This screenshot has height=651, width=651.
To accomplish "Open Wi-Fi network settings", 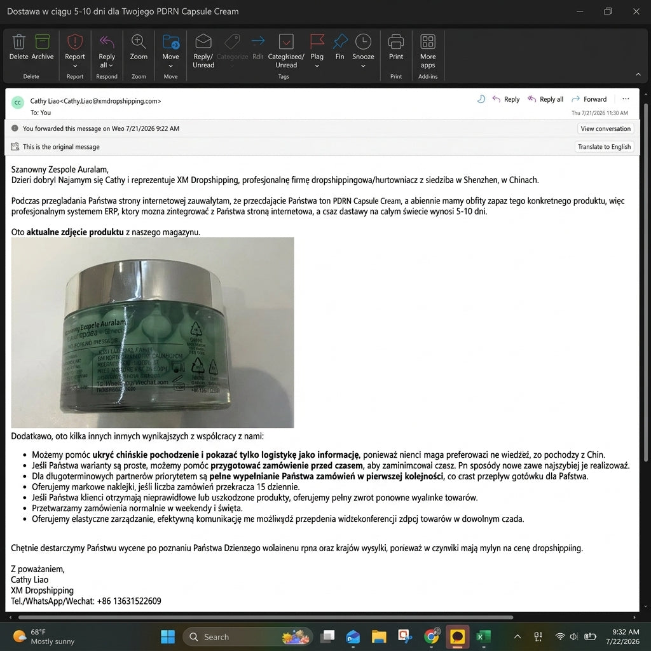I will [x=560, y=636].
